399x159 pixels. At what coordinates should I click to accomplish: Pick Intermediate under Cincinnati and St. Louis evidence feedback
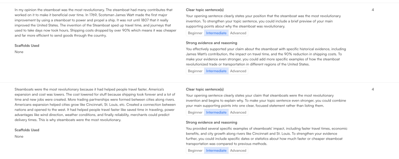coord(216,150)
